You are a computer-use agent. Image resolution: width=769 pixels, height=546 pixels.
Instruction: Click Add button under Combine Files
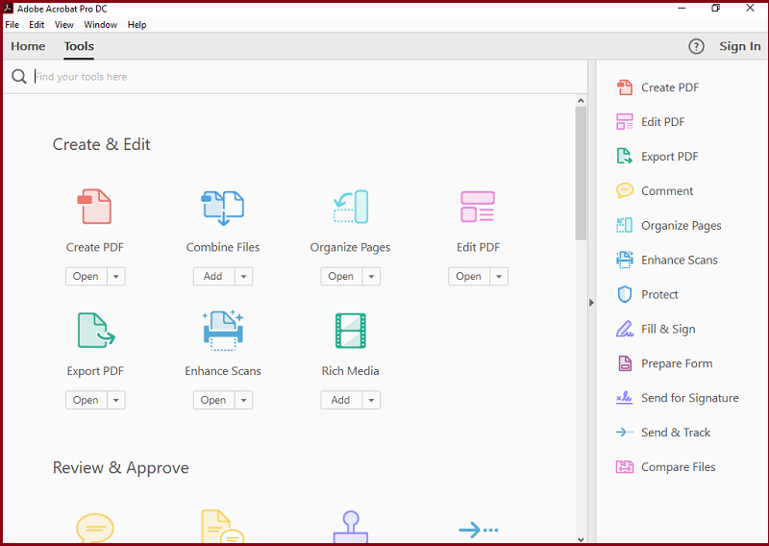pyautogui.click(x=213, y=276)
